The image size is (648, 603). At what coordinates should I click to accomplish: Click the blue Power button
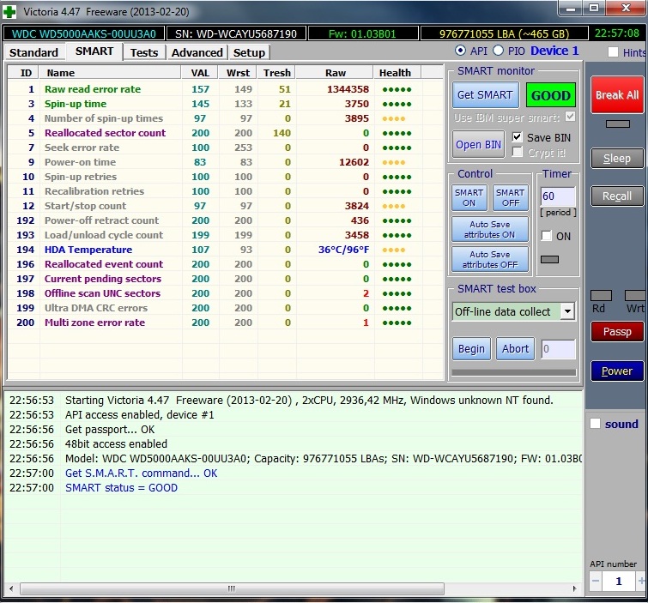[617, 371]
